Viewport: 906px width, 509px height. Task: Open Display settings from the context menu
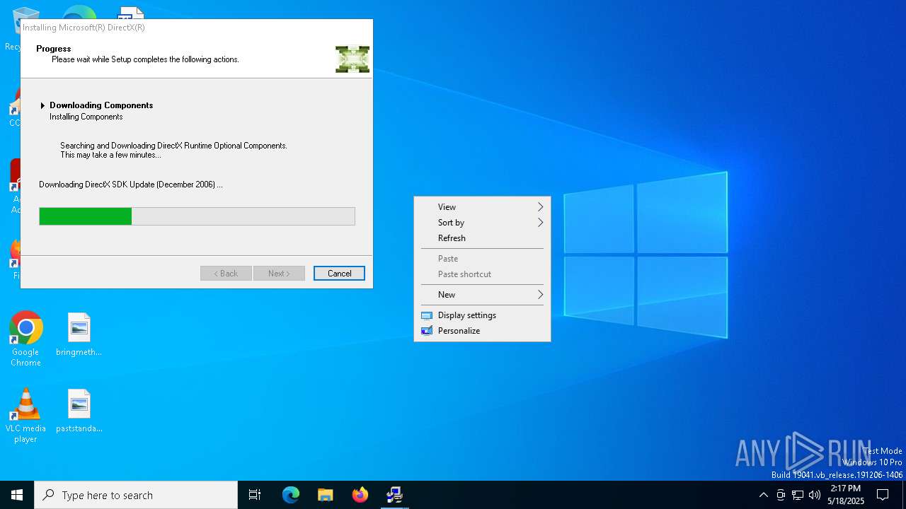(482, 315)
